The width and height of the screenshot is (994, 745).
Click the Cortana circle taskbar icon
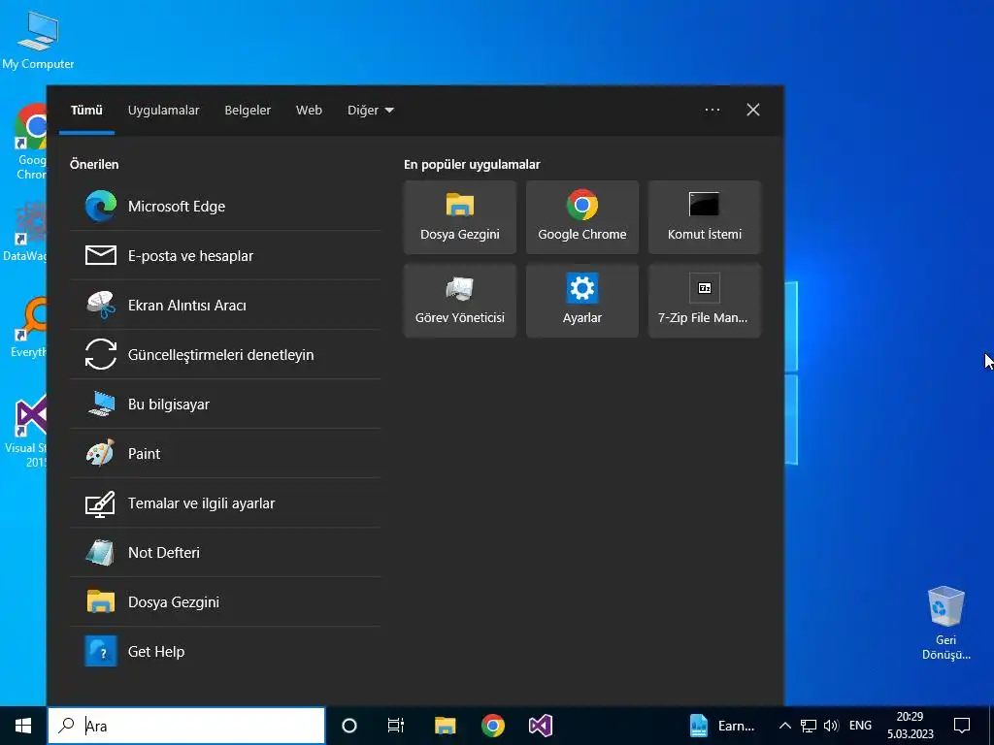[349, 726]
